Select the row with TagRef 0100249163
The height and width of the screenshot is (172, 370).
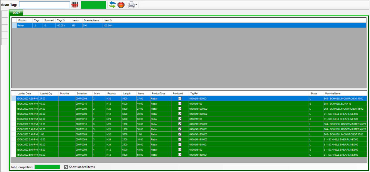point(102,104)
